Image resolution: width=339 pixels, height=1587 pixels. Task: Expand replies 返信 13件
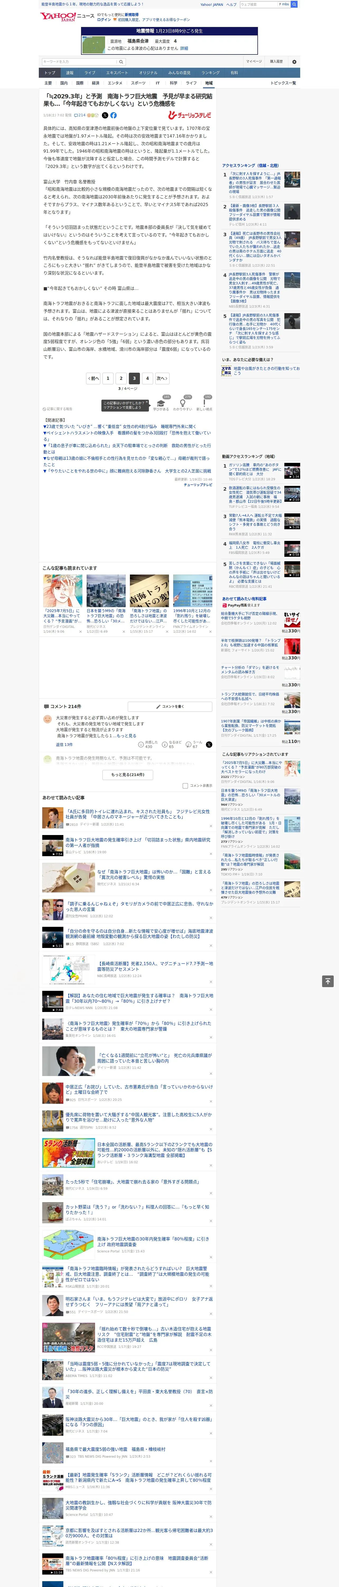(64, 745)
